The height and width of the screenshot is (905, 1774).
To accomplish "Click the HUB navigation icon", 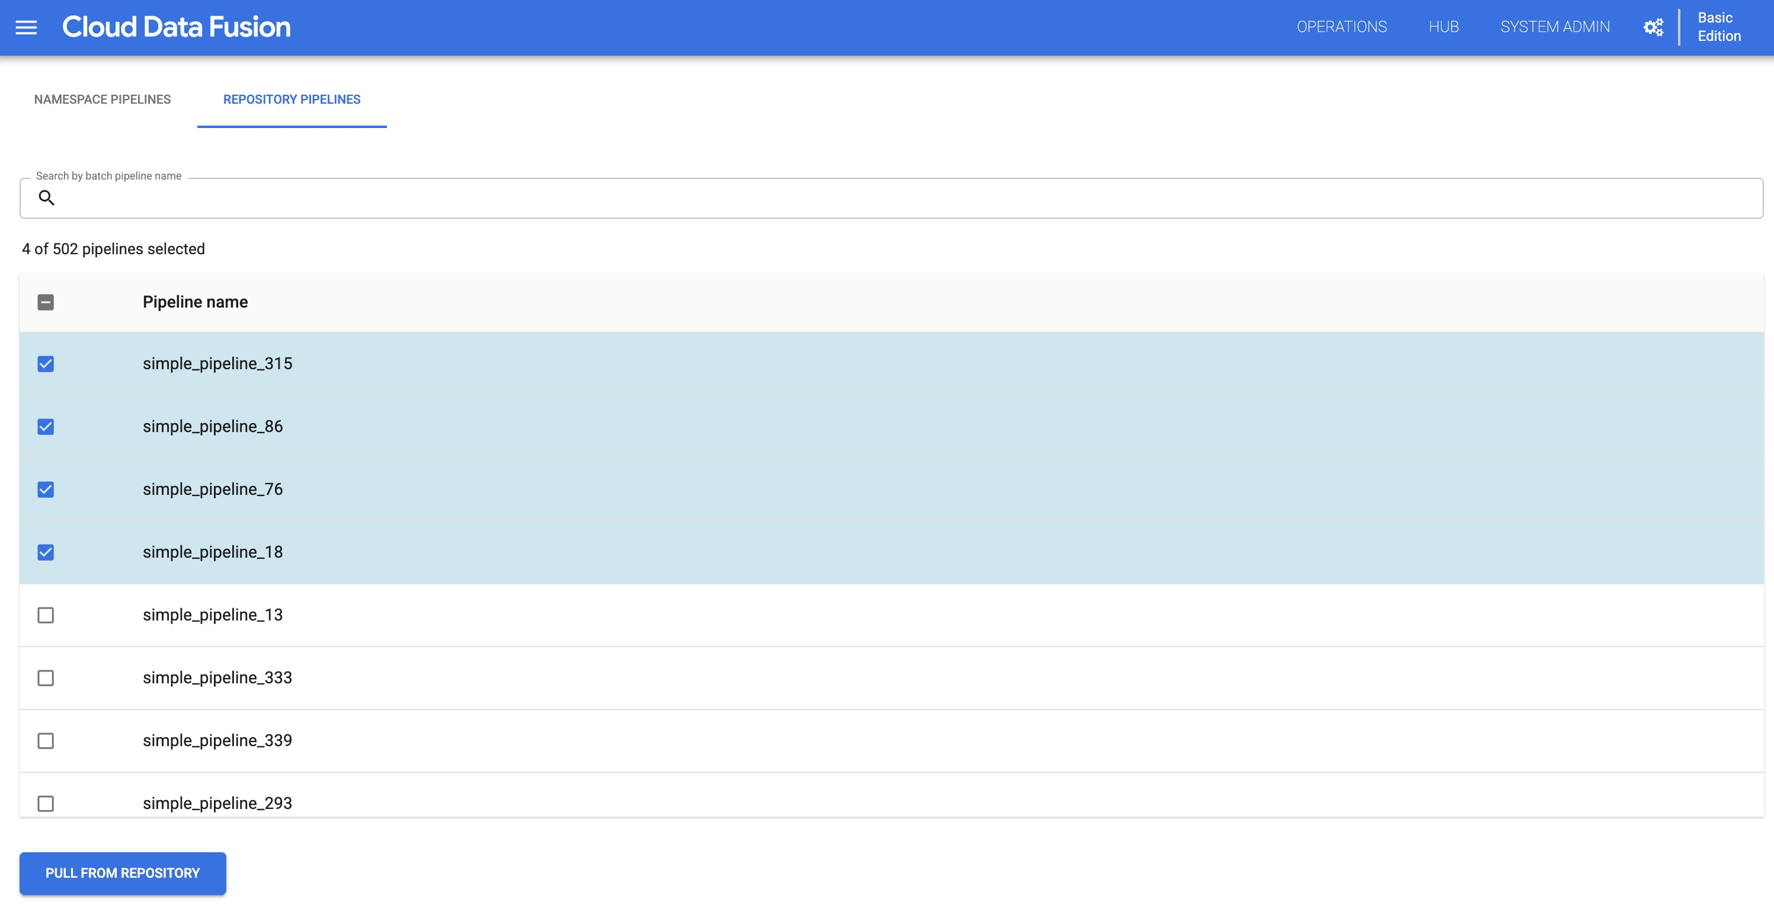I will pos(1443,27).
